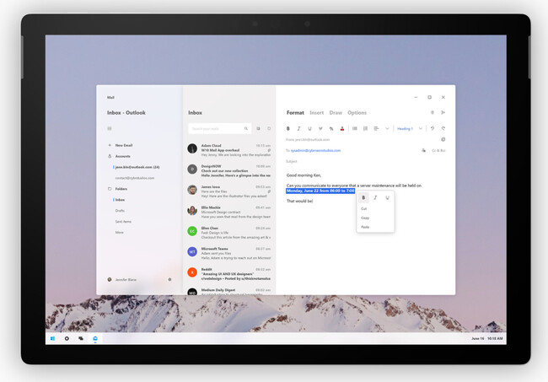Open the DesignNOW new collection email

(229, 170)
